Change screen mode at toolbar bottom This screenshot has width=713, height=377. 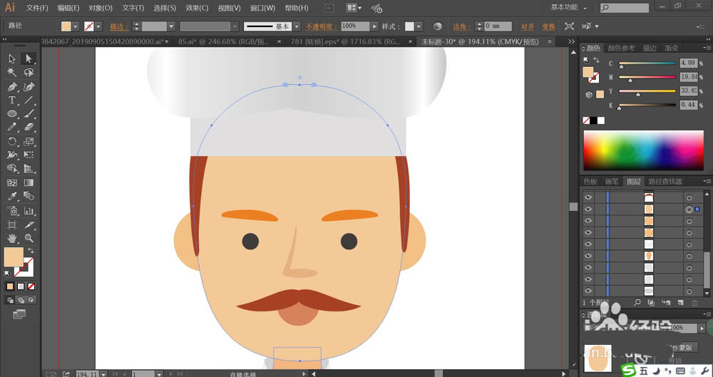click(19, 314)
